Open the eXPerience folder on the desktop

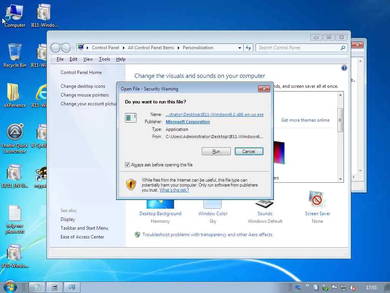14,95
